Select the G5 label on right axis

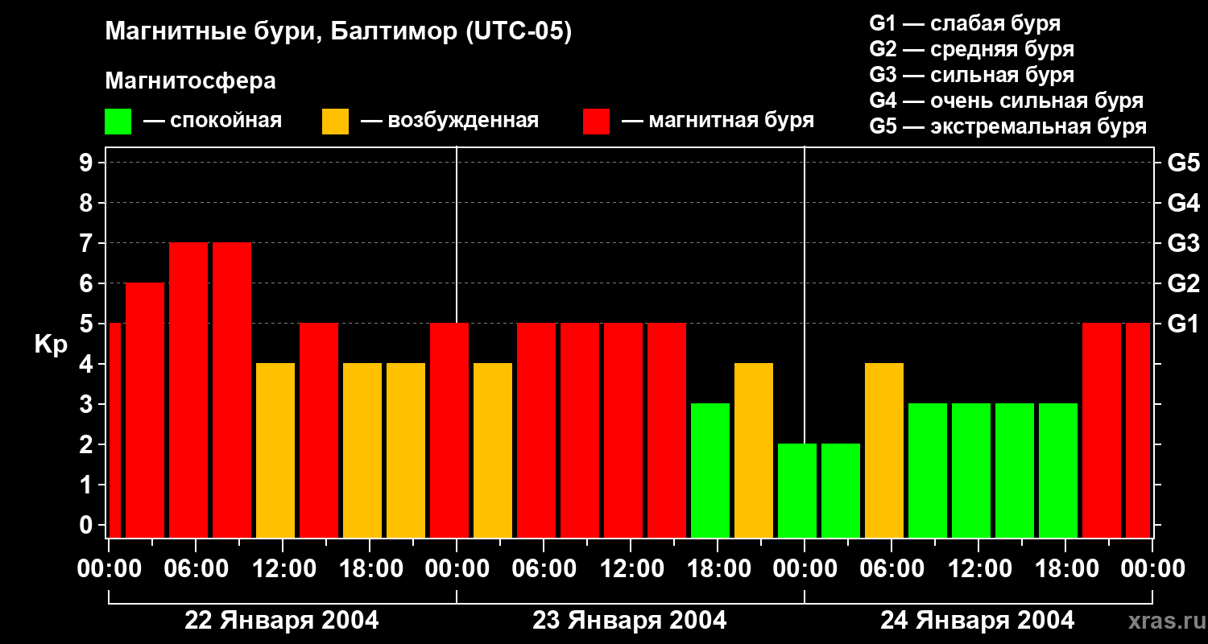pyautogui.click(x=1183, y=163)
